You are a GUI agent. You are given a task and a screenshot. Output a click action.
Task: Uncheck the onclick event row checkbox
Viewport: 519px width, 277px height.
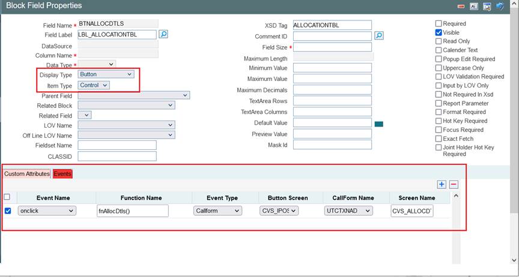[x=7, y=210]
